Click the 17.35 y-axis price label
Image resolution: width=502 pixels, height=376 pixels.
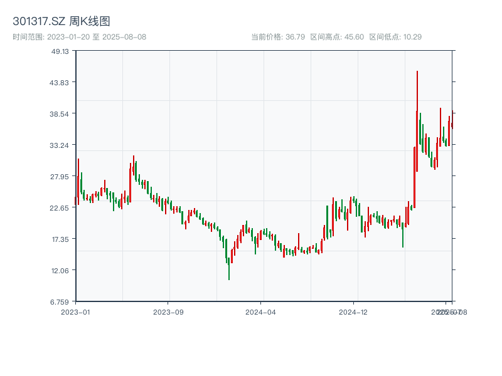60,239
